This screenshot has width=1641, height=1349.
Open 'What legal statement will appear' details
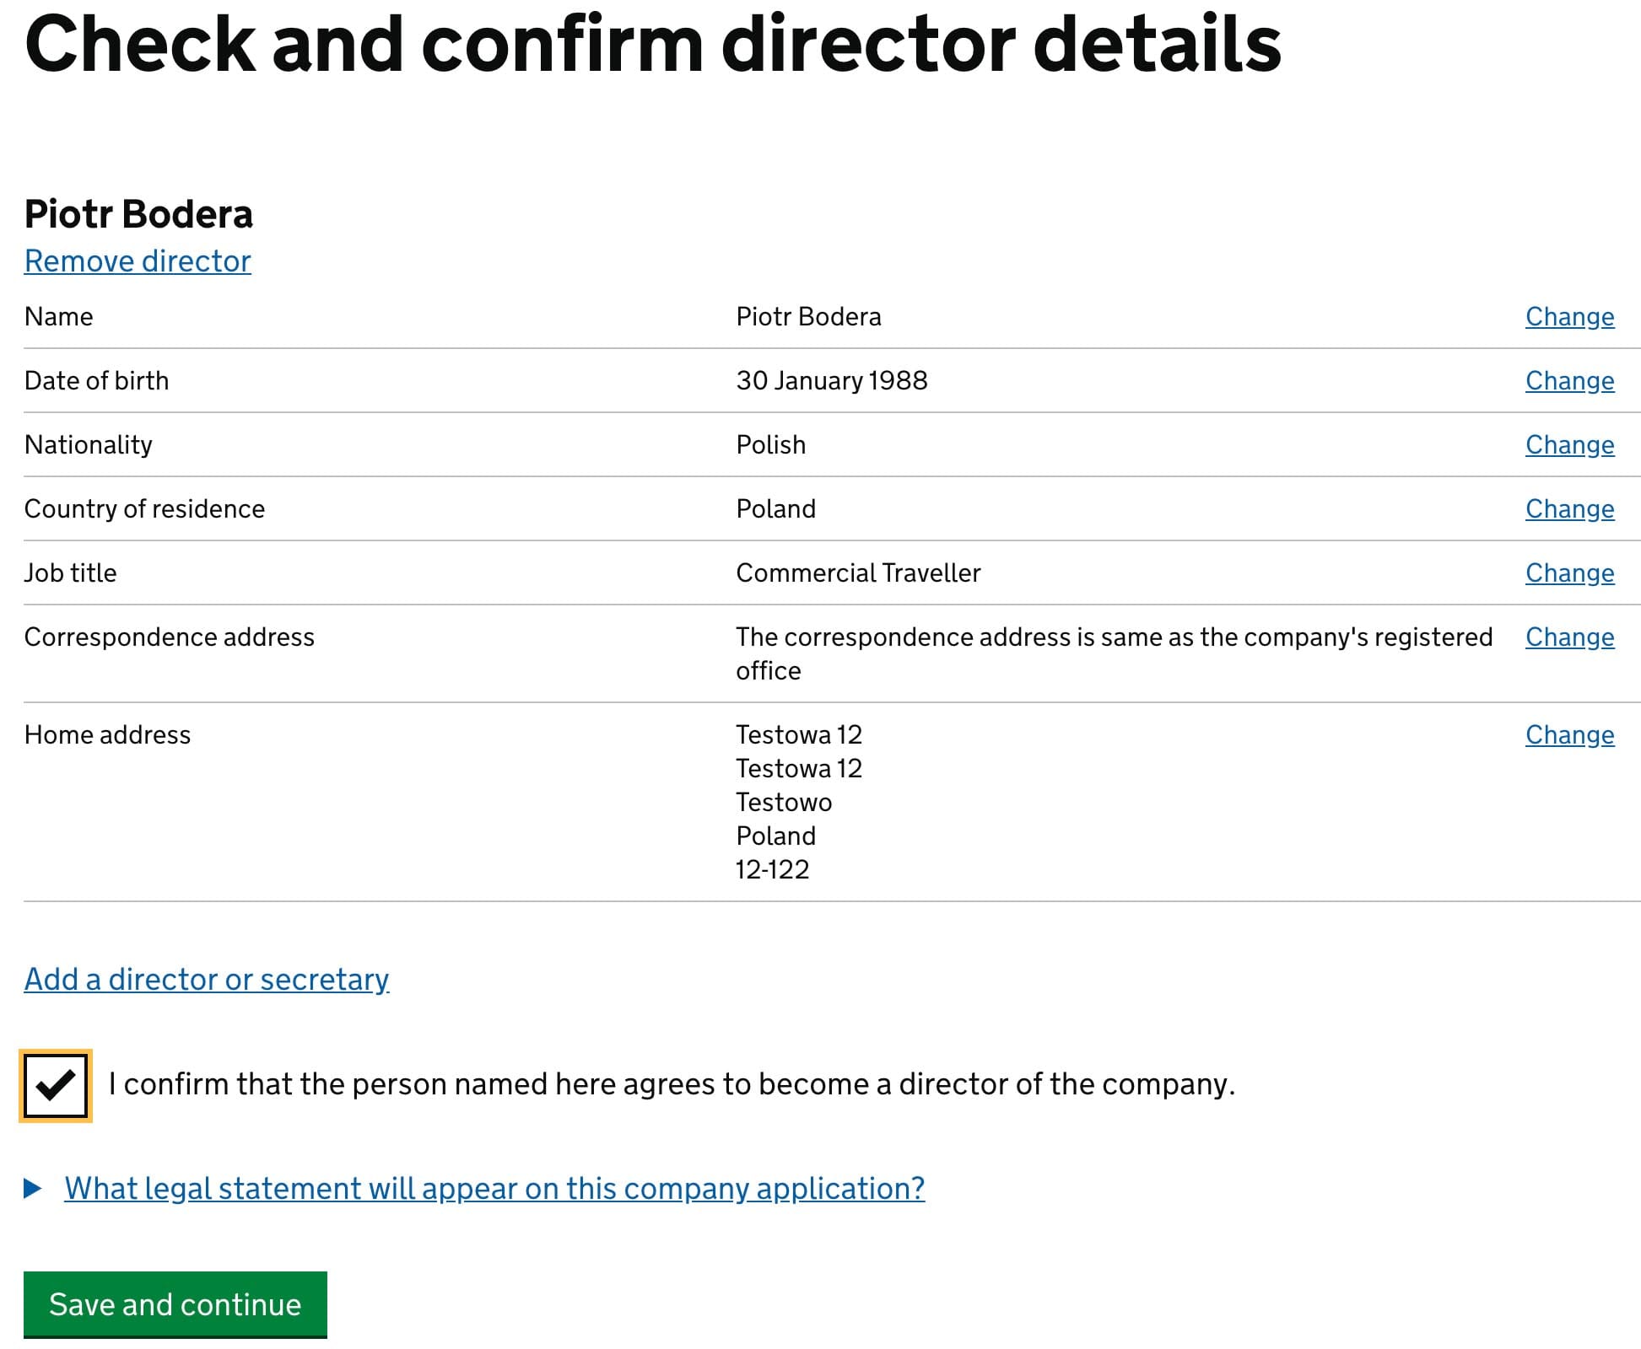point(494,1189)
